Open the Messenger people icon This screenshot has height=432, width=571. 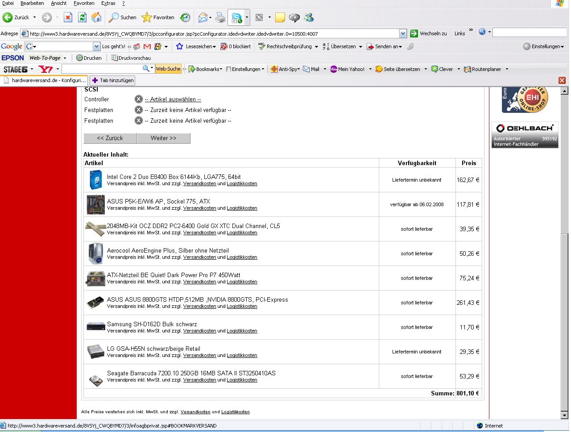pos(309,17)
